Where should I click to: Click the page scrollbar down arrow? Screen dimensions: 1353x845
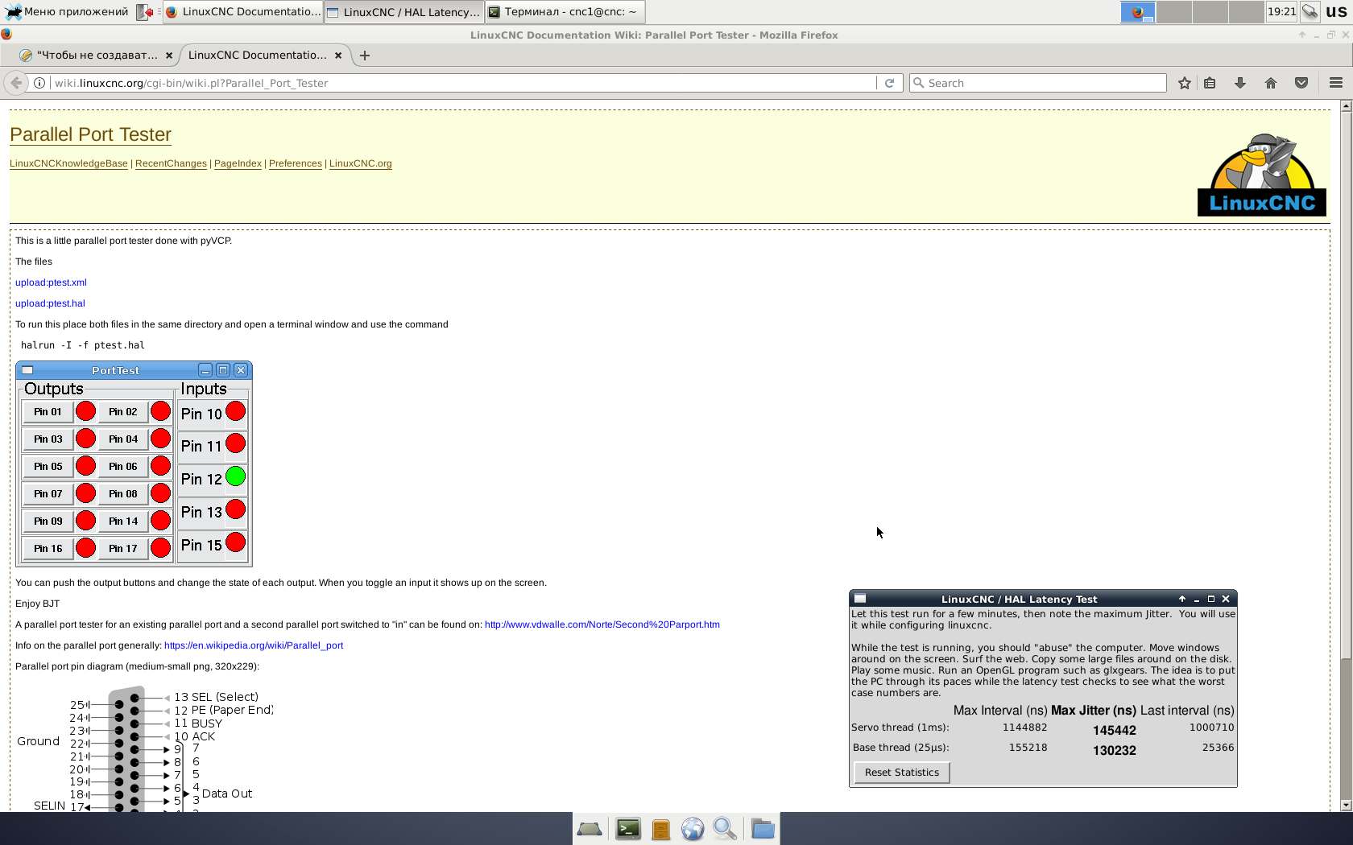(1346, 806)
